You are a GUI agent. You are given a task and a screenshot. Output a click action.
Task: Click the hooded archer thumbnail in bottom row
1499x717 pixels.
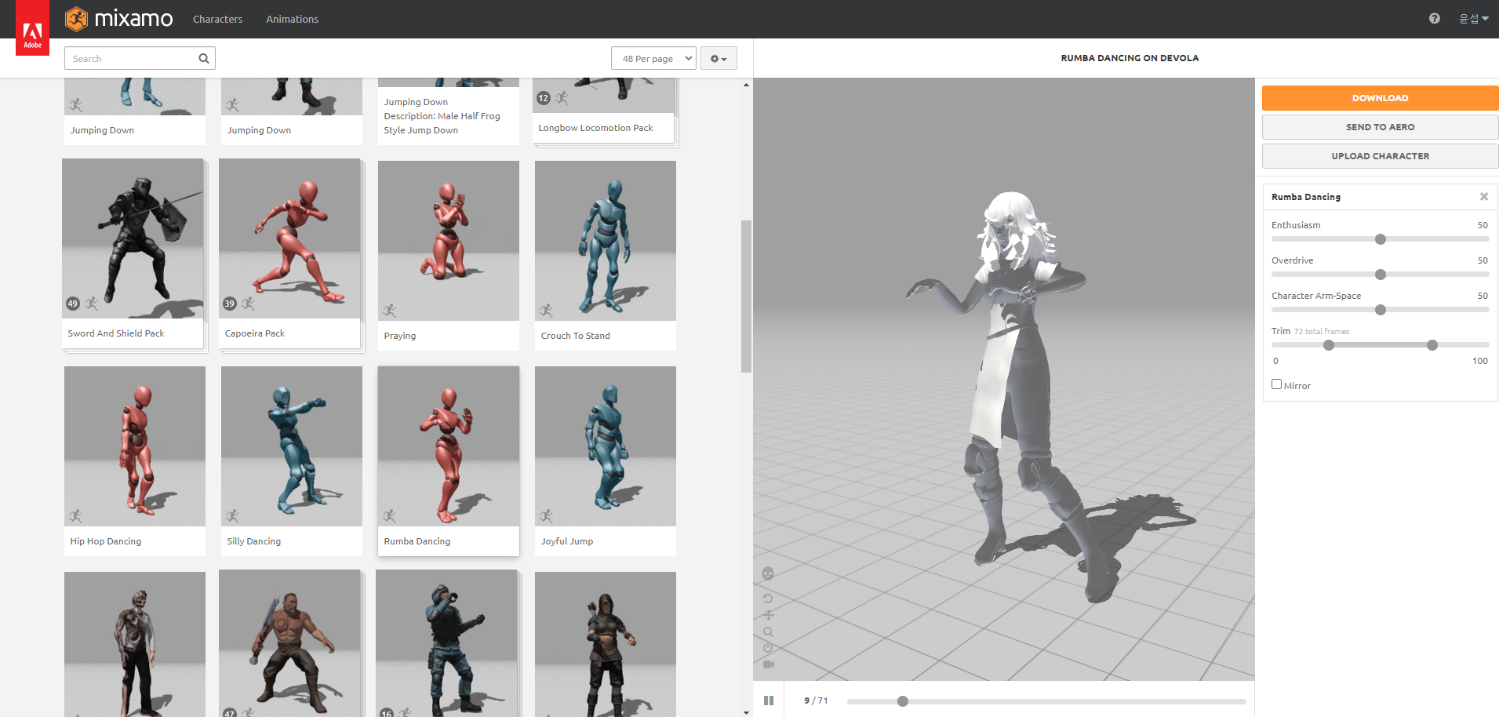coord(606,644)
